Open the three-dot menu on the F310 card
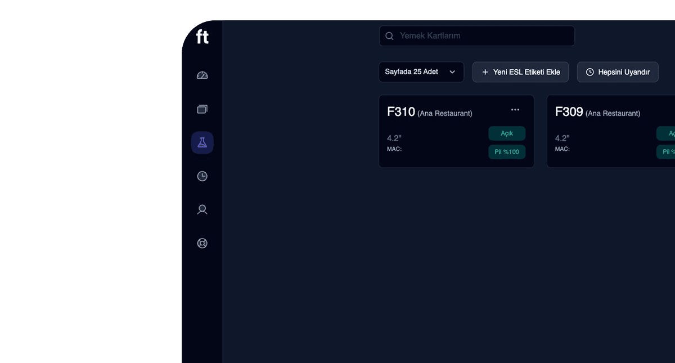This screenshot has width=675, height=363. click(x=515, y=110)
